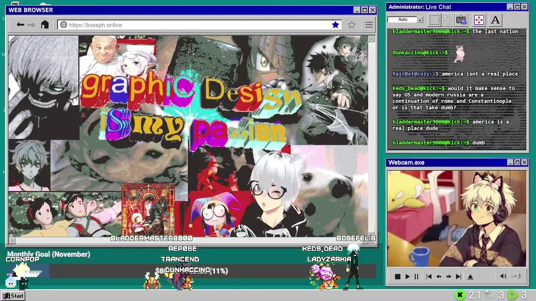Toggle the blue filled bookmark star
The width and height of the screenshot is (536, 301).
335,25
